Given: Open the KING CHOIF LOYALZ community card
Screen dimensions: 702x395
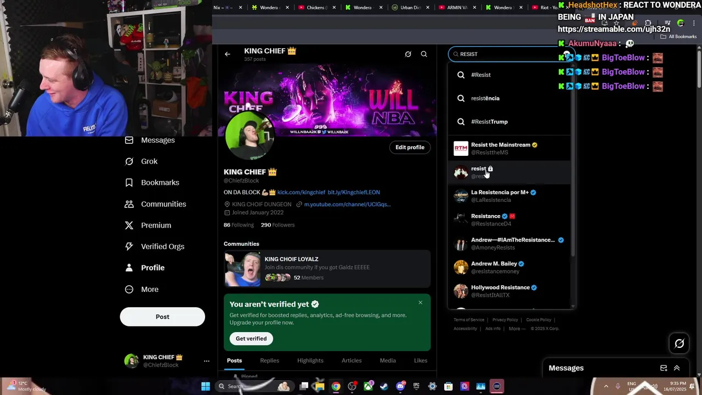Looking at the screenshot, I should (327, 269).
